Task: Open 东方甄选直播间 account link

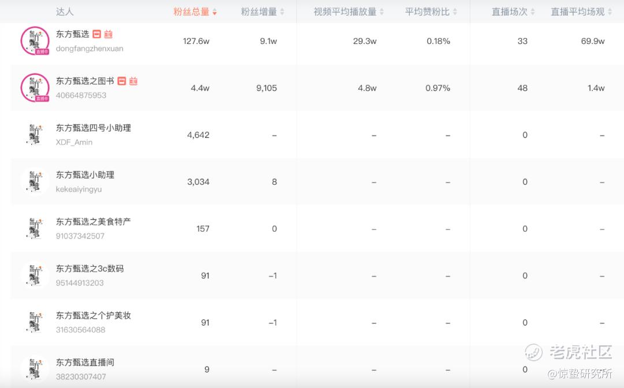Action: (x=85, y=363)
